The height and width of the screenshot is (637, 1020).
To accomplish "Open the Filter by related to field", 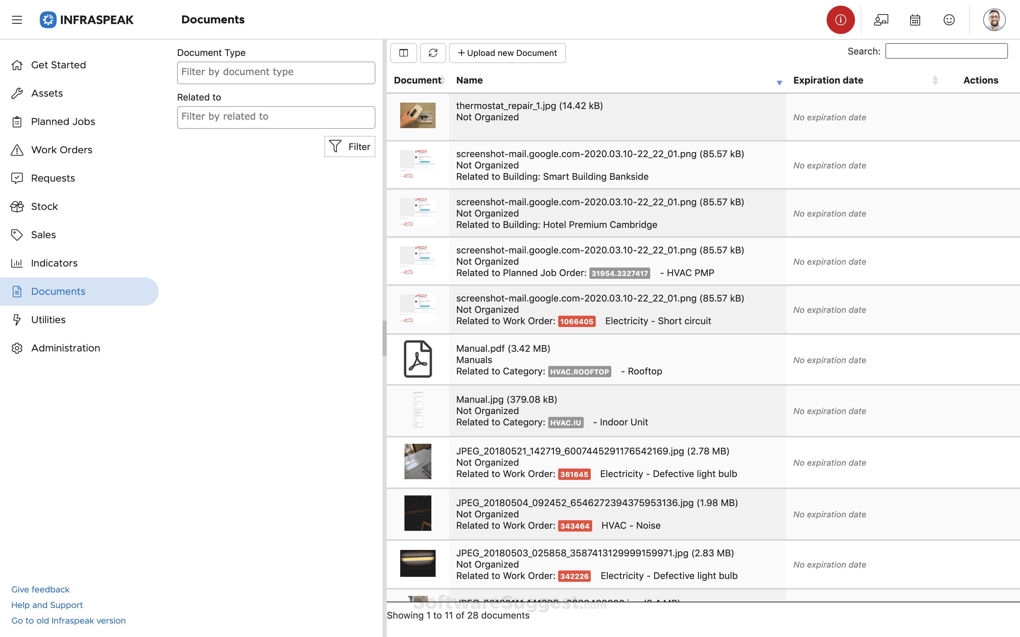I will coord(276,117).
